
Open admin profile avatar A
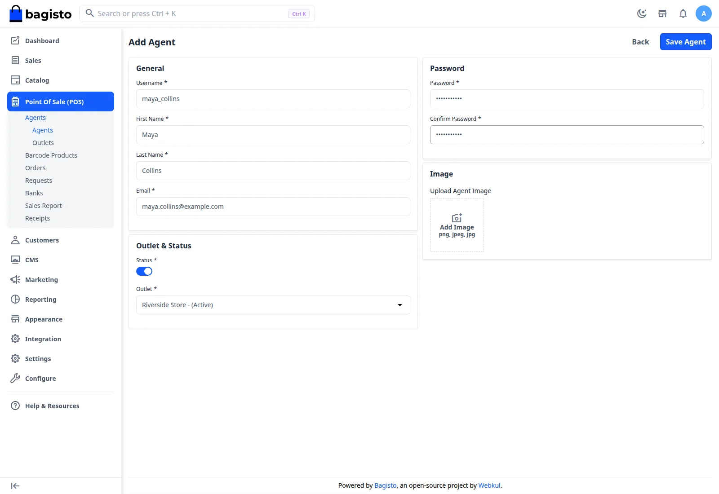click(x=704, y=13)
